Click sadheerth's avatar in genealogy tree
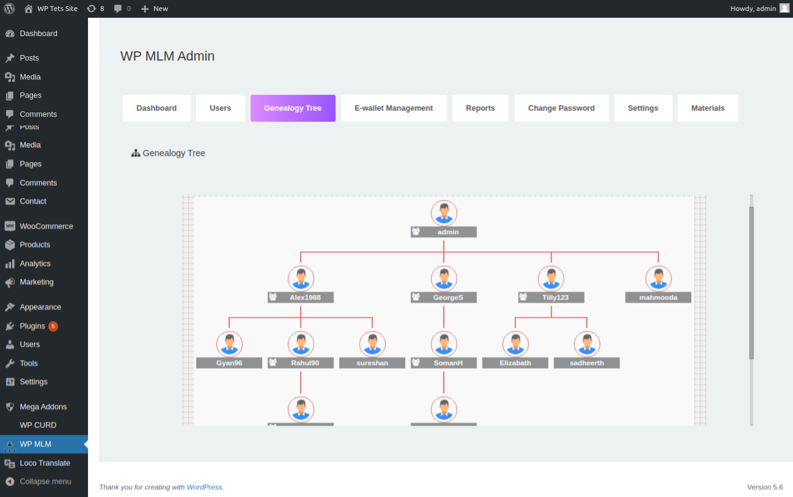The image size is (793, 497). pos(587,344)
